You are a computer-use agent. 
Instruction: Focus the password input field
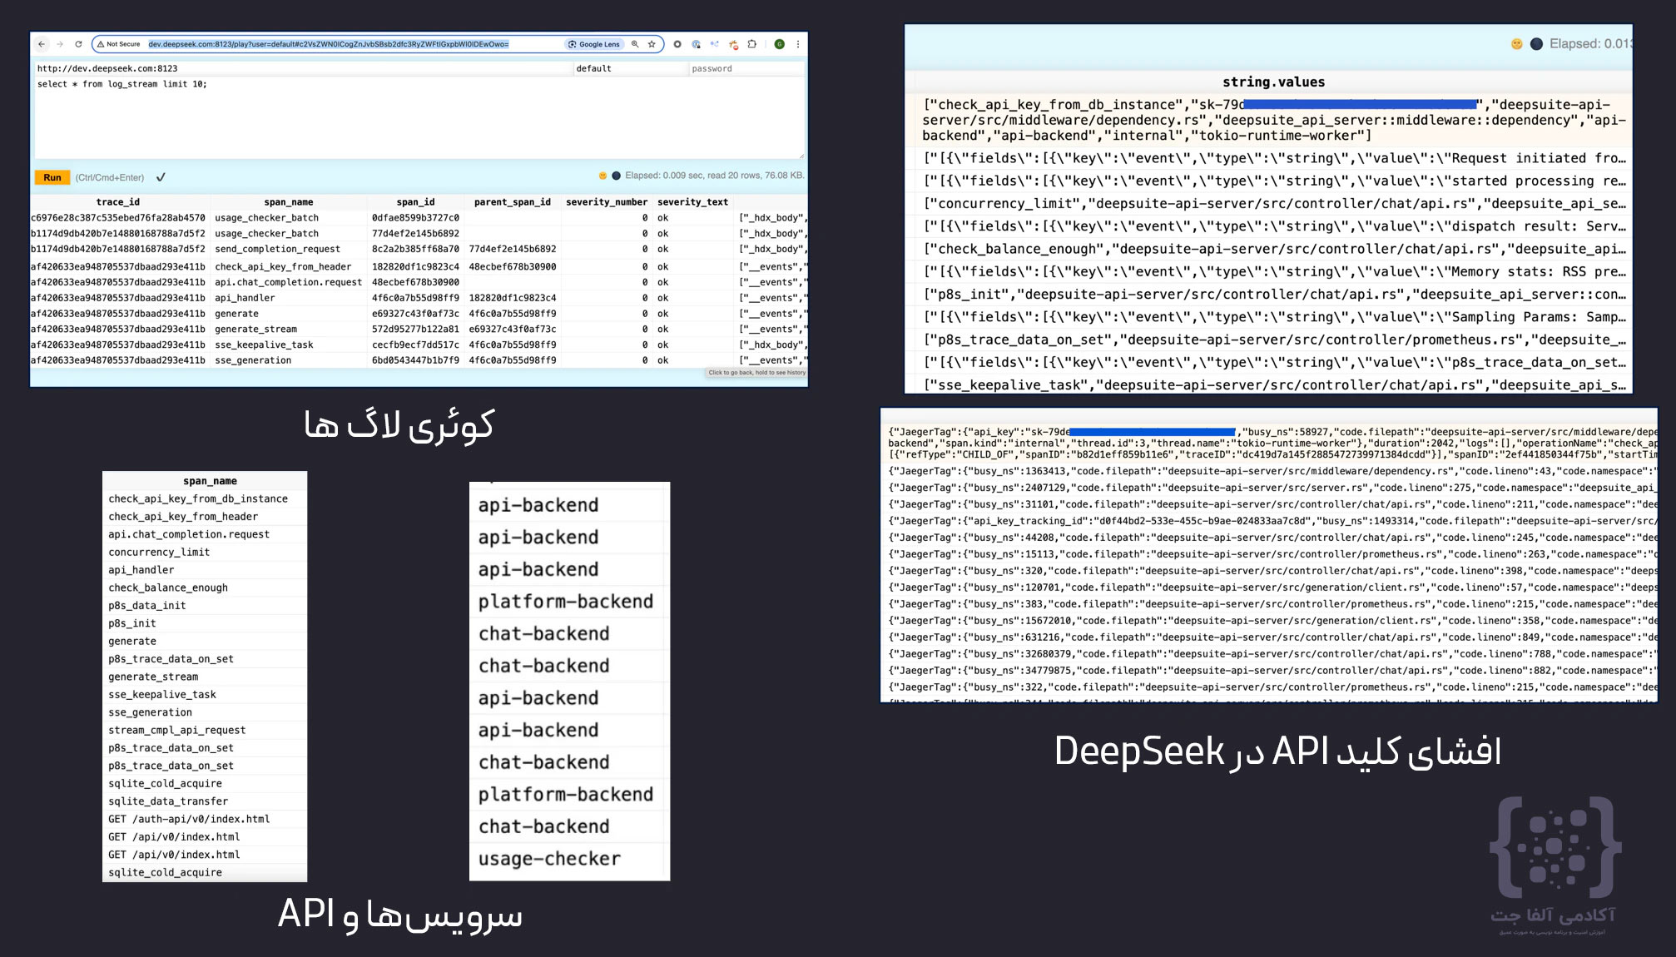(746, 68)
